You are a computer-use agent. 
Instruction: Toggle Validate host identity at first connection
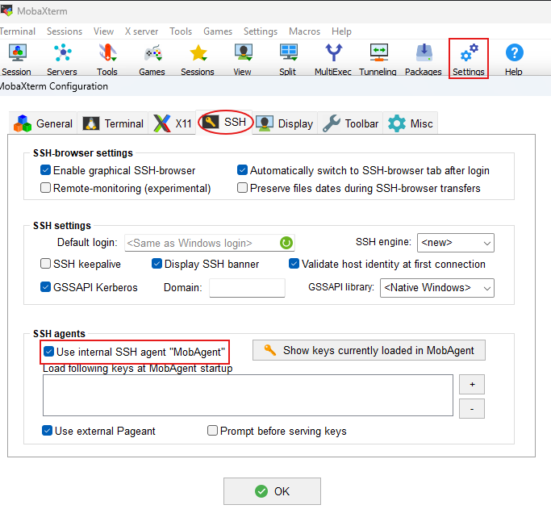pos(294,264)
